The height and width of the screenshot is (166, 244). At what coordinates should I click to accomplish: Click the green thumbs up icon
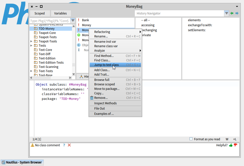tap(231, 145)
